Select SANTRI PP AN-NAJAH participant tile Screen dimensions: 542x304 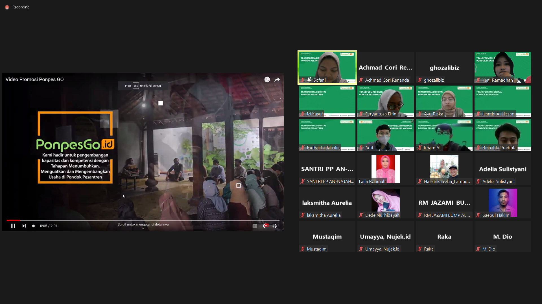(x=327, y=169)
